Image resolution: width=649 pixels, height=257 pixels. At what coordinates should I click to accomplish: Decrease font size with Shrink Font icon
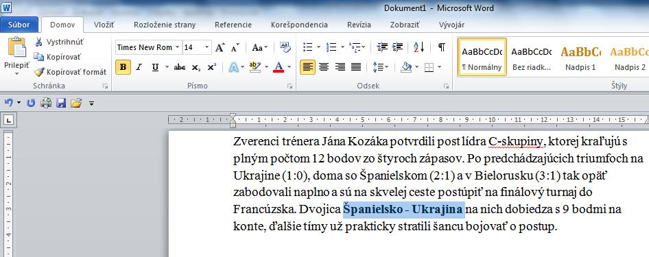[x=235, y=47]
